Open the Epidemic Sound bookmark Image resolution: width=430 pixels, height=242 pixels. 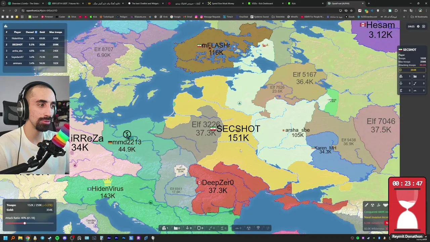259,16
